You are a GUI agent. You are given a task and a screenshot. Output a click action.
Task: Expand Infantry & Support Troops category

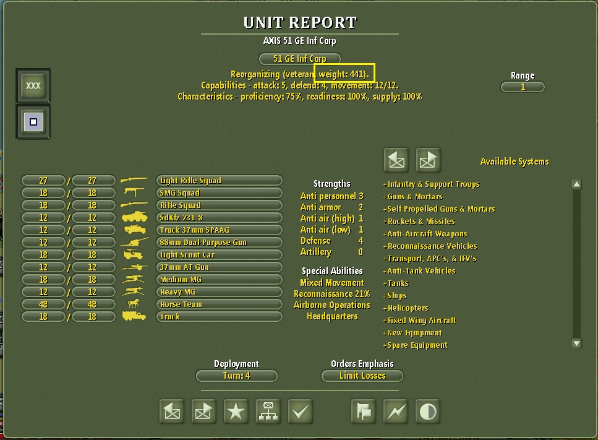pyautogui.click(x=431, y=184)
